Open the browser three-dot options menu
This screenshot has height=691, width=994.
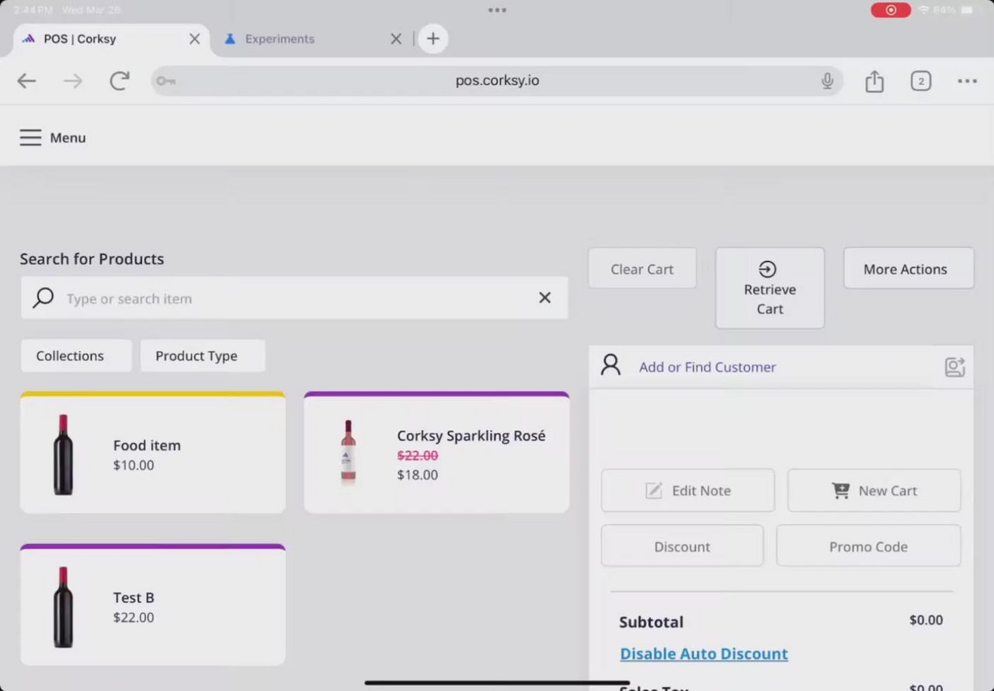[x=968, y=81]
